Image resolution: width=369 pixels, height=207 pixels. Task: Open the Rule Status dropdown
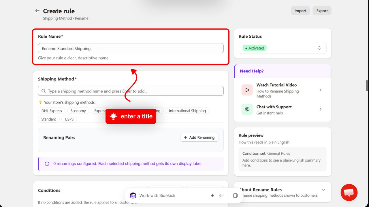point(283,48)
